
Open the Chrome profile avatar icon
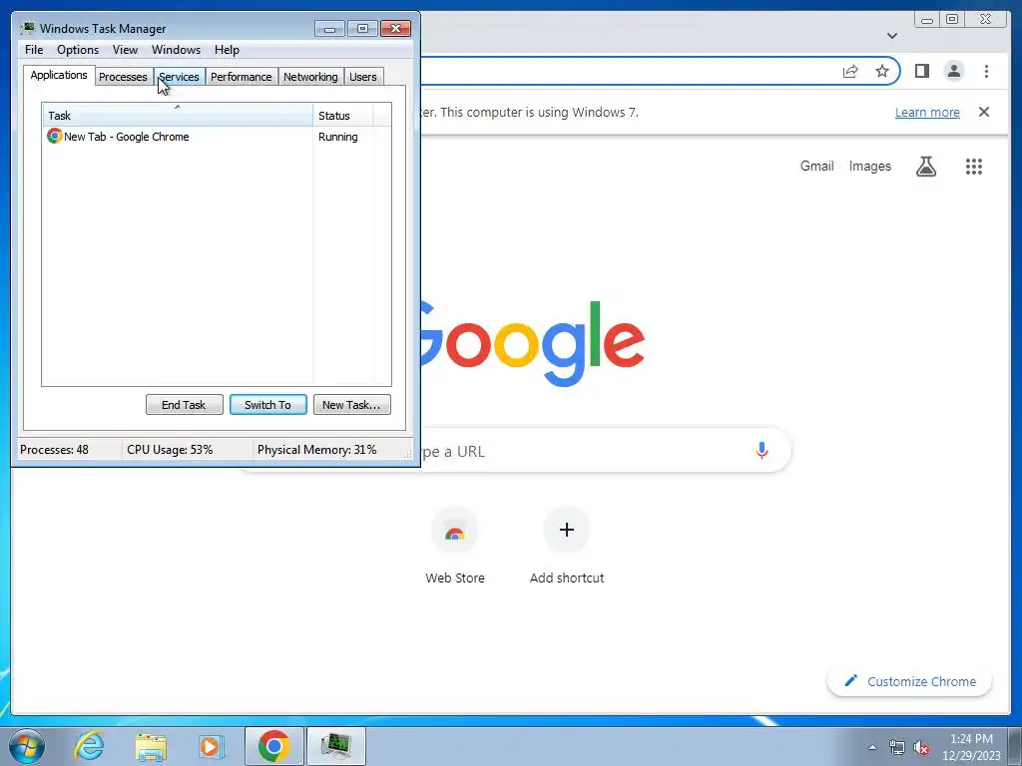953,71
